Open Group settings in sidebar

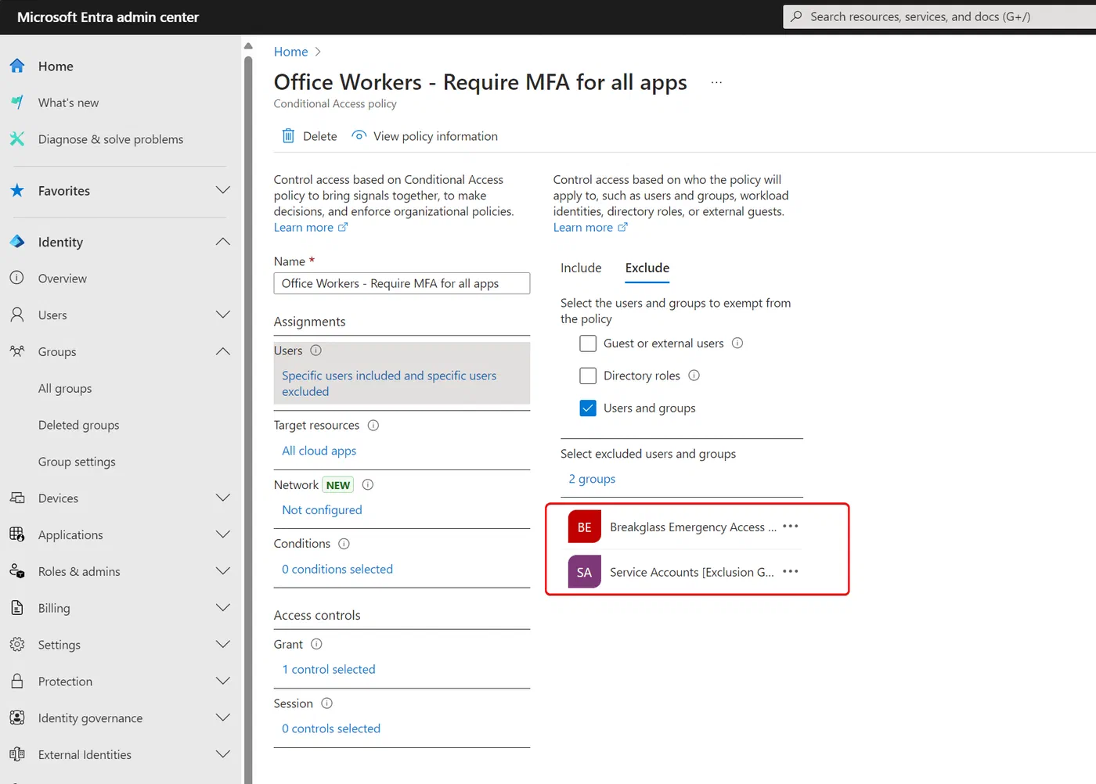[x=77, y=462]
